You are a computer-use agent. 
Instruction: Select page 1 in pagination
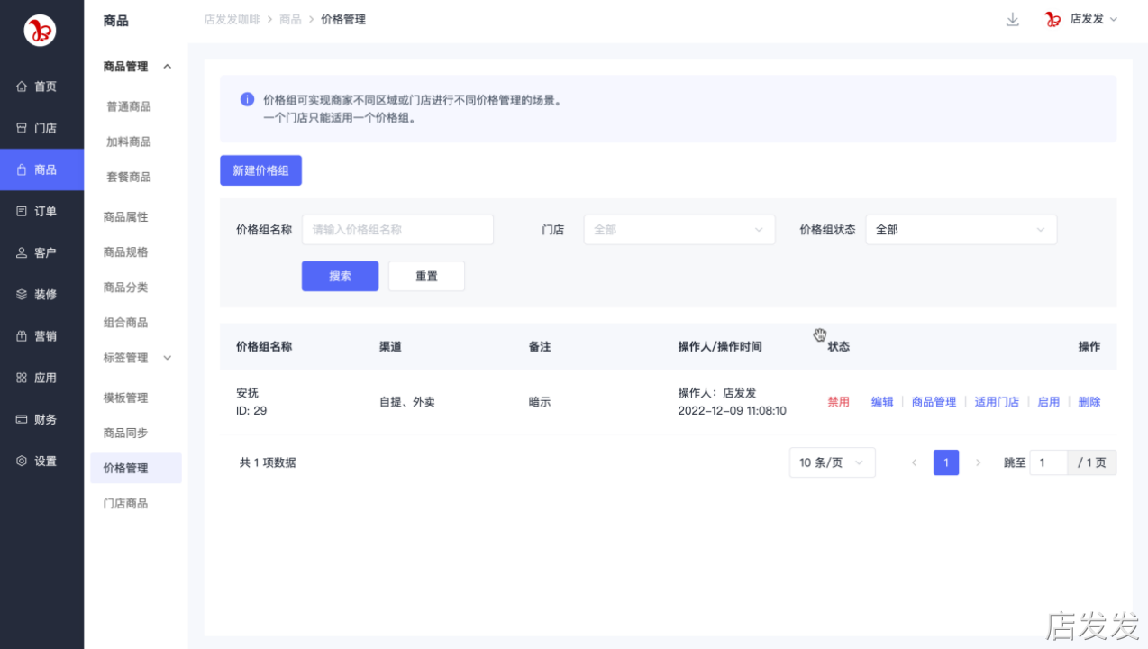click(x=946, y=462)
